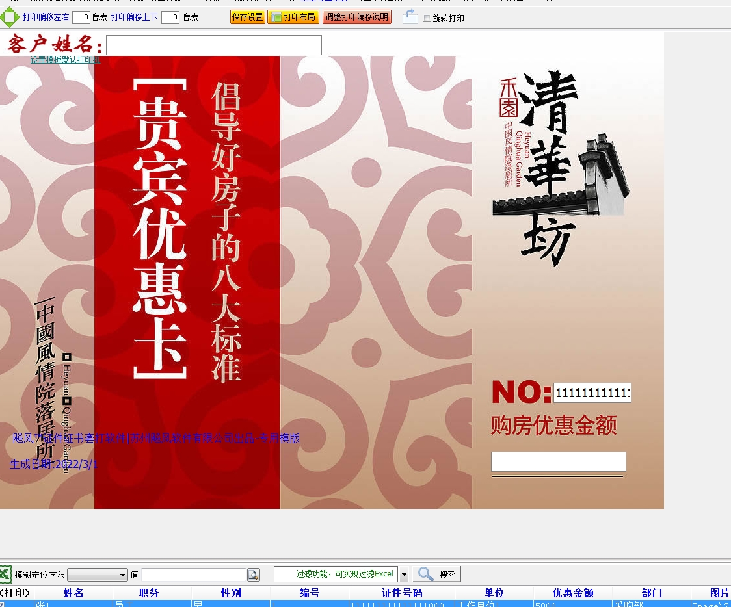The image size is (731, 607).
Task: Expand the filter function dropdown arrow
Action: point(404,575)
